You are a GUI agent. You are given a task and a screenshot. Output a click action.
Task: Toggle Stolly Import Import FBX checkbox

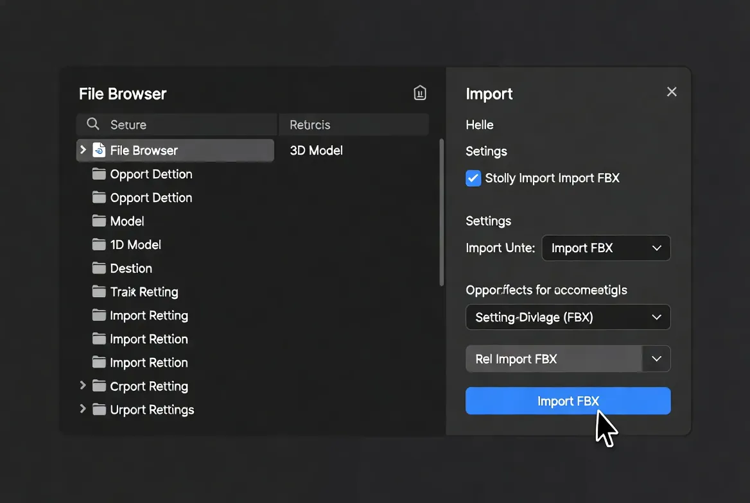pos(473,178)
